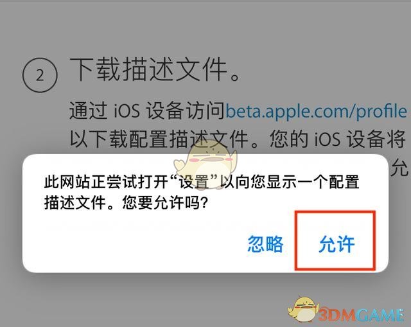Click the 3DMGAME watermark logo text
This screenshot has height=327, width=411.
tap(361, 315)
